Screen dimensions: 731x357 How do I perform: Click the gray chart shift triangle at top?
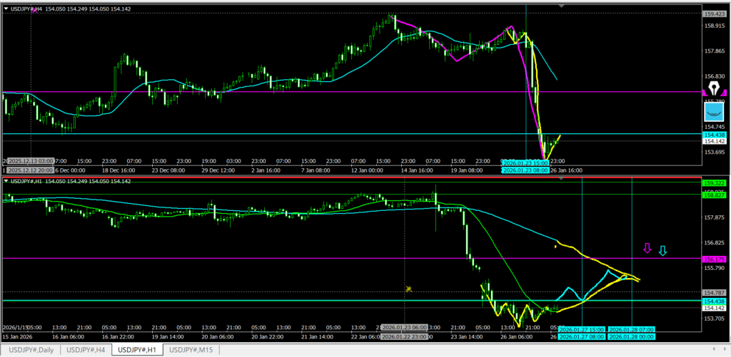click(x=561, y=6)
